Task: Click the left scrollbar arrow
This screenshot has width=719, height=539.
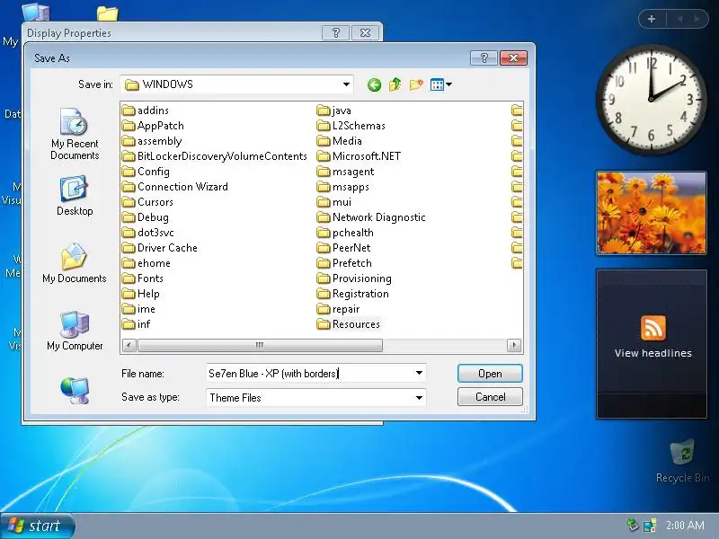Action: pos(129,345)
